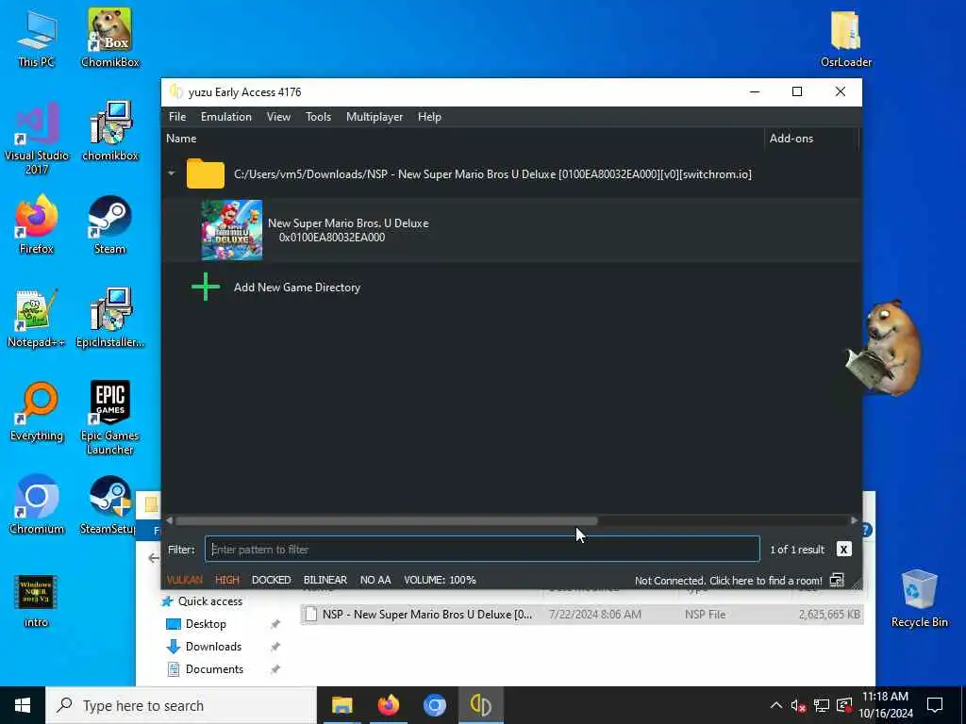Click the New Super Mario Bros. U Deluxe cover art
This screenshot has width=966, height=724.
tap(232, 230)
